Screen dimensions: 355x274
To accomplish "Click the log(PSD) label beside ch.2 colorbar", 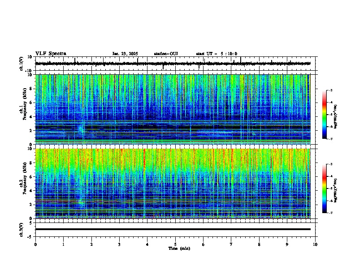I will (x=336, y=190).
